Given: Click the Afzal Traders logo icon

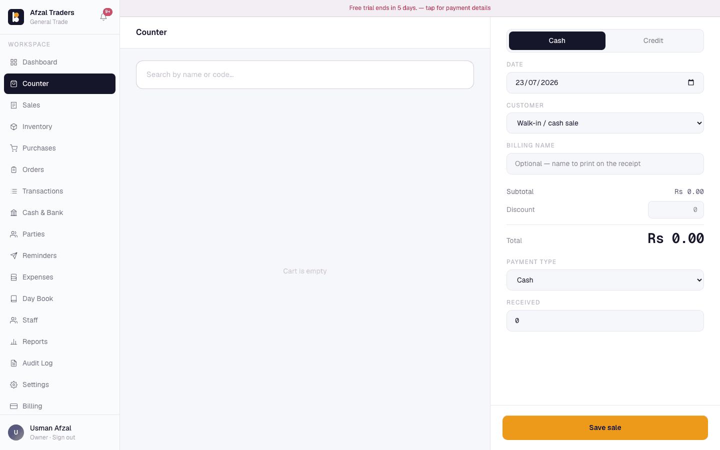Looking at the screenshot, I should click(16, 17).
